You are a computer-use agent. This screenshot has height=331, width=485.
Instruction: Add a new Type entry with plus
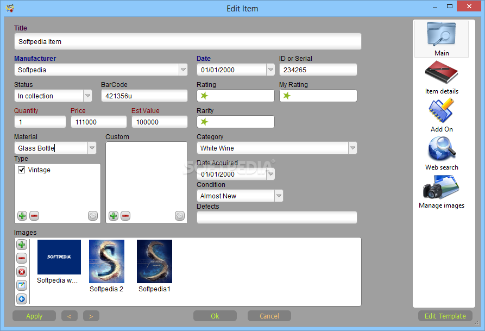point(22,216)
